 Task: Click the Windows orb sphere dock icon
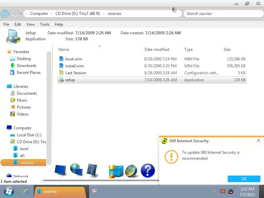pyautogui.click(x=132, y=171)
